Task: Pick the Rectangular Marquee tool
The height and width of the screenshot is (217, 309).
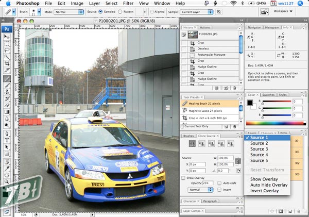Action: (7, 44)
